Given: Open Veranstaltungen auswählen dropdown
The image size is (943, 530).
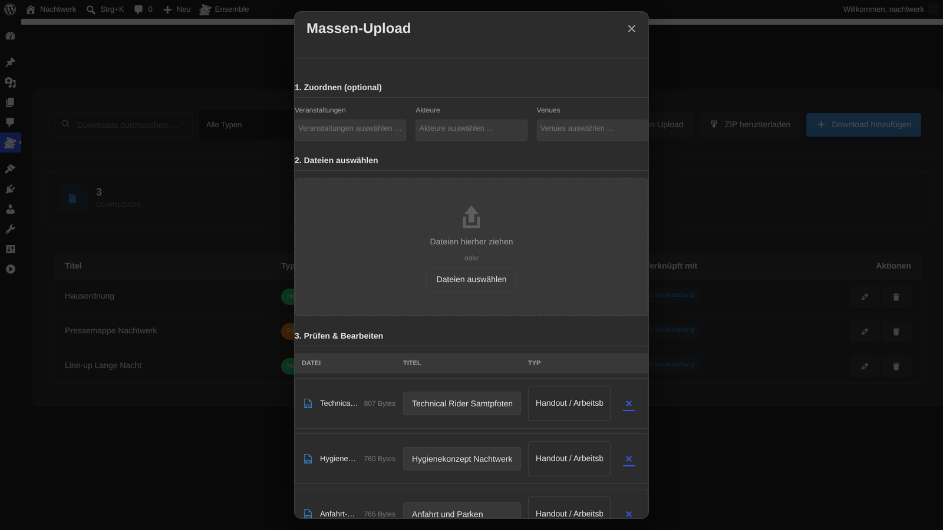Looking at the screenshot, I should (x=350, y=130).
